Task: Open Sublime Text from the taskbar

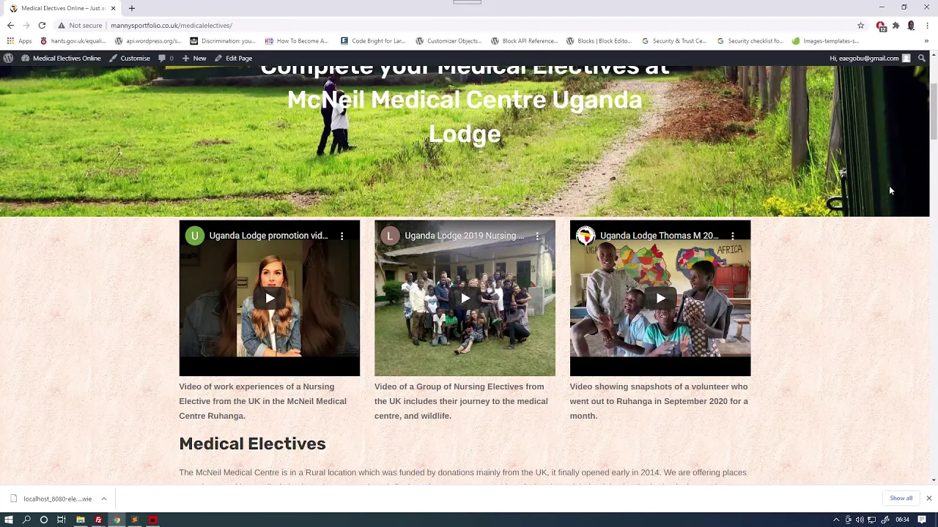Action: [x=135, y=520]
